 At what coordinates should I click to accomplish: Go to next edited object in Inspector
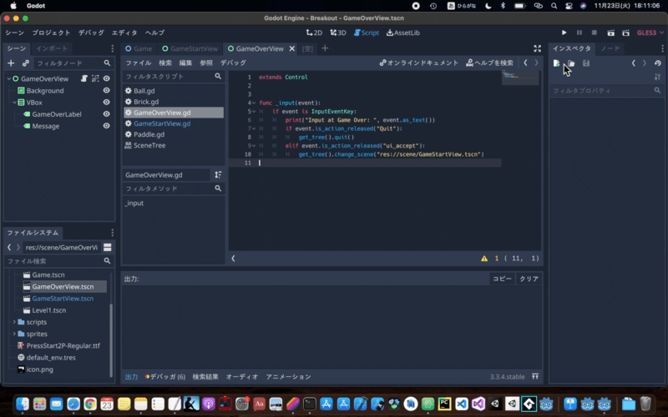click(645, 63)
